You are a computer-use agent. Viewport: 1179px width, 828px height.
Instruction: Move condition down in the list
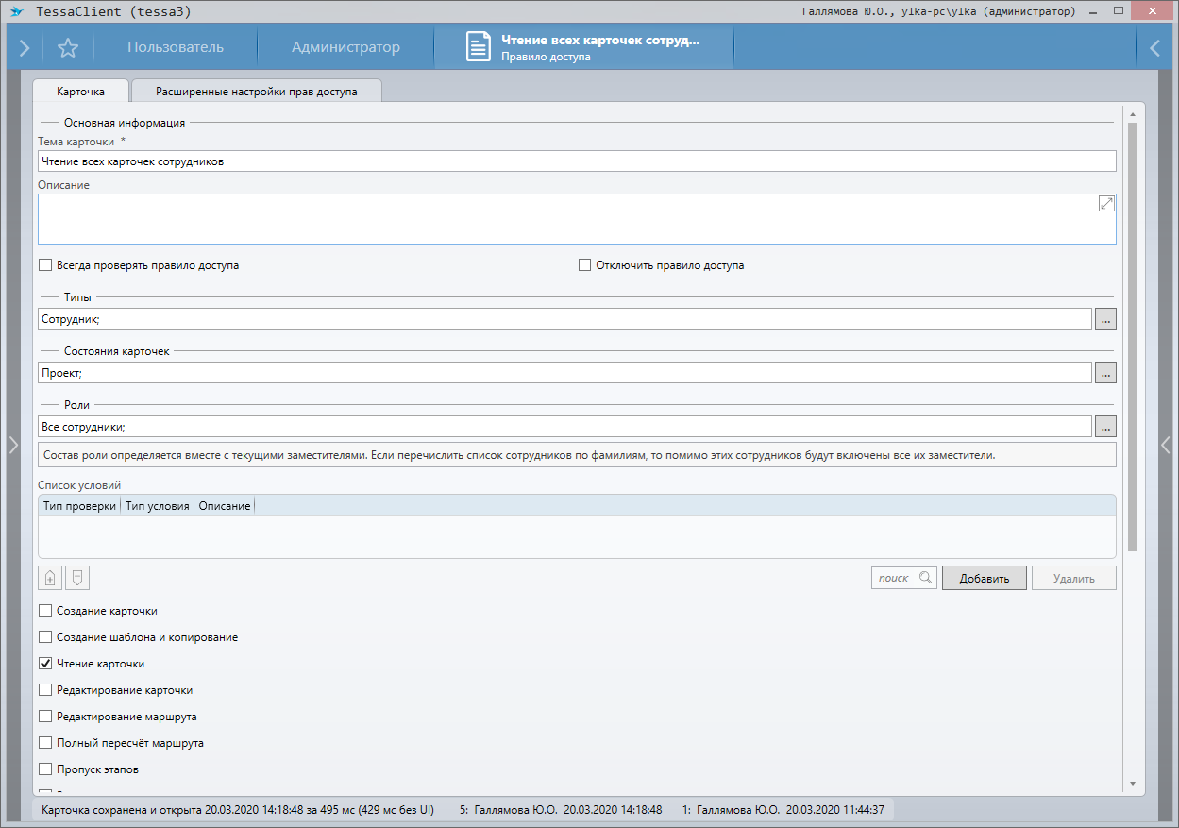(x=78, y=578)
